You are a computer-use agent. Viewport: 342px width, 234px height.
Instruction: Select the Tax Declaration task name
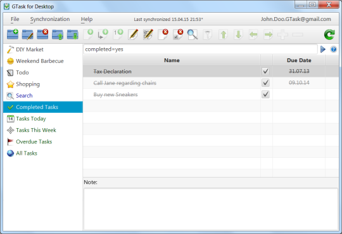click(x=112, y=72)
